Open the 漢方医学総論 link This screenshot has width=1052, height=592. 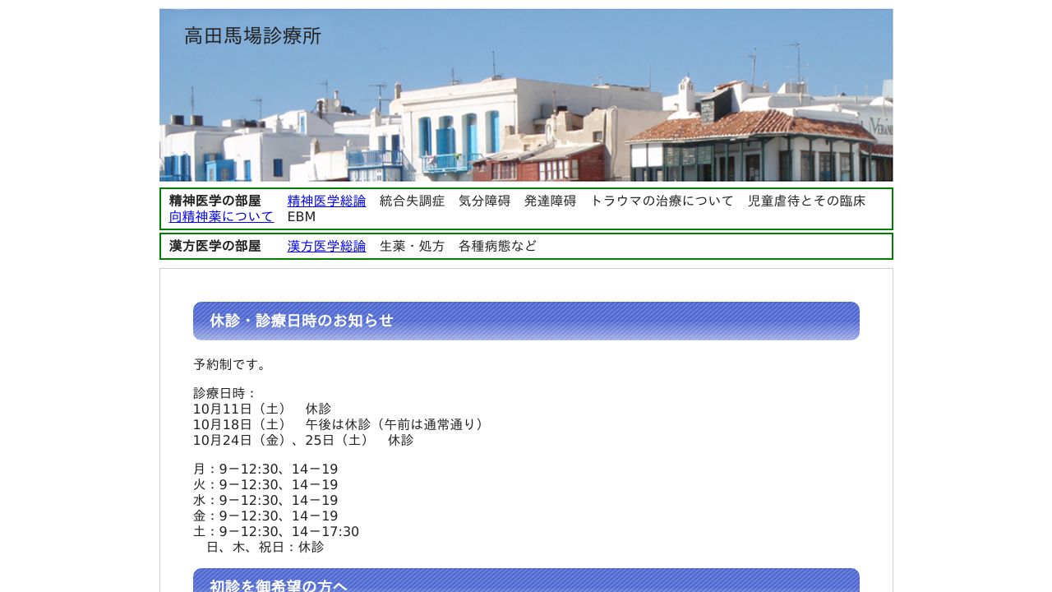tap(326, 246)
